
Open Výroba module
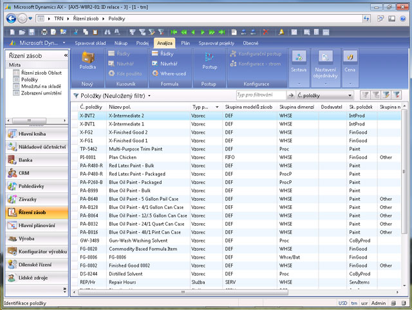click(x=37, y=239)
